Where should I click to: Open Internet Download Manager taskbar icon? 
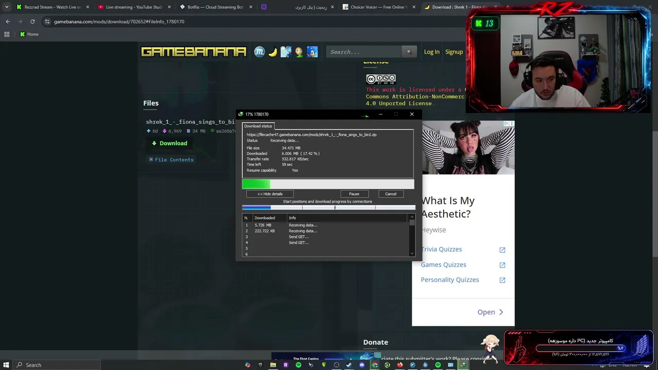[x=463, y=365]
